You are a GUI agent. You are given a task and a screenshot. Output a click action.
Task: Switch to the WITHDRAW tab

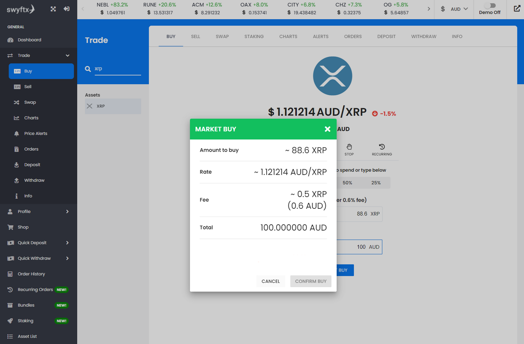coord(424,37)
